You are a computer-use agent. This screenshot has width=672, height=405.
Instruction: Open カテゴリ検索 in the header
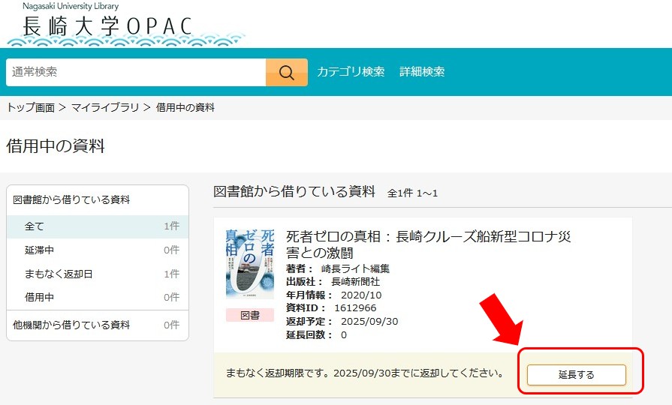click(351, 72)
